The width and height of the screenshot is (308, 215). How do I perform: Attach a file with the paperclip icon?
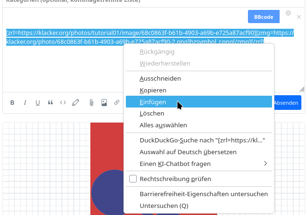click(91, 103)
